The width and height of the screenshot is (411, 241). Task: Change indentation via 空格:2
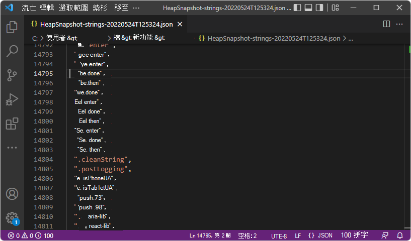[x=247, y=236]
